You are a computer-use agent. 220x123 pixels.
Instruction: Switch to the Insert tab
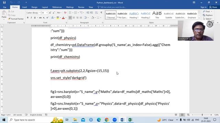[24, 7]
